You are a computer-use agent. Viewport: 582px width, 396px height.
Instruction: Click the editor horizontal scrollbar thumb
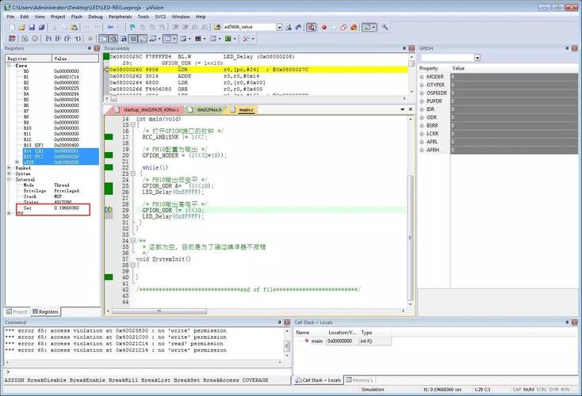coord(159,311)
